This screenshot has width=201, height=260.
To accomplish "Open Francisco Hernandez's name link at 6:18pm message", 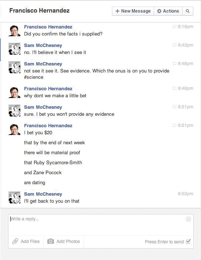I will (x=48, y=27).
